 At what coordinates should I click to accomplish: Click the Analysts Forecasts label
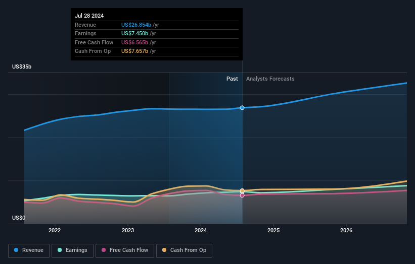pos(270,79)
